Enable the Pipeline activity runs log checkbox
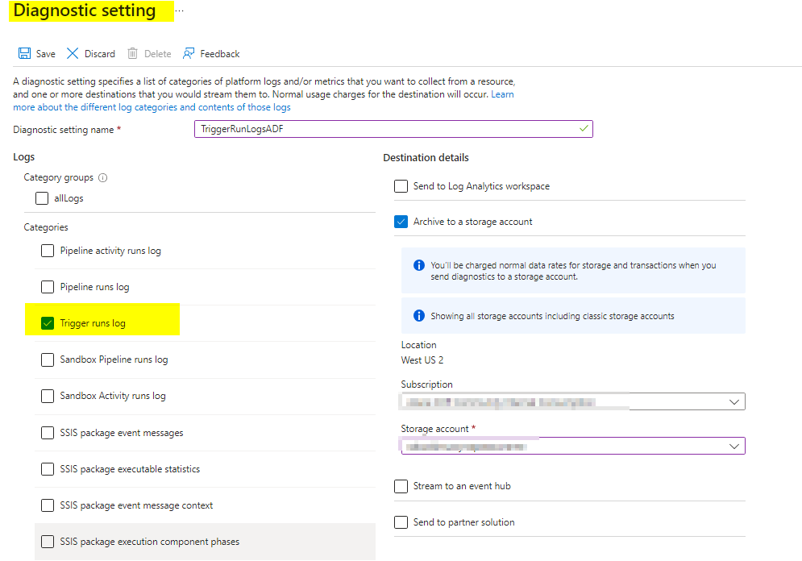The width and height of the screenshot is (802, 561). coord(48,251)
